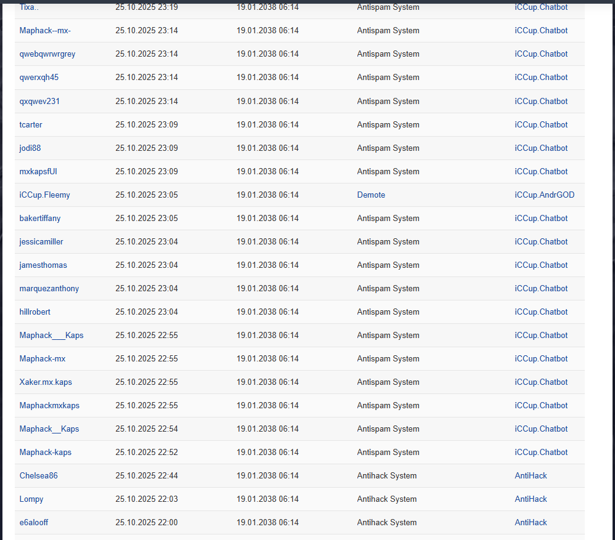Select Antispam System text in marquezanthony row

point(388,289)
